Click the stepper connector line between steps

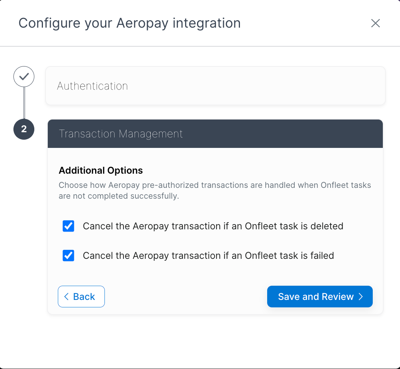click(x=24, y=103)
